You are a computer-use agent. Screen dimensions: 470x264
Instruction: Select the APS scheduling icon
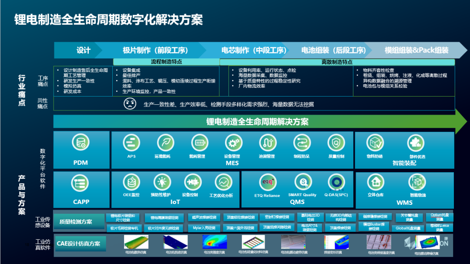tap(131, 143)
